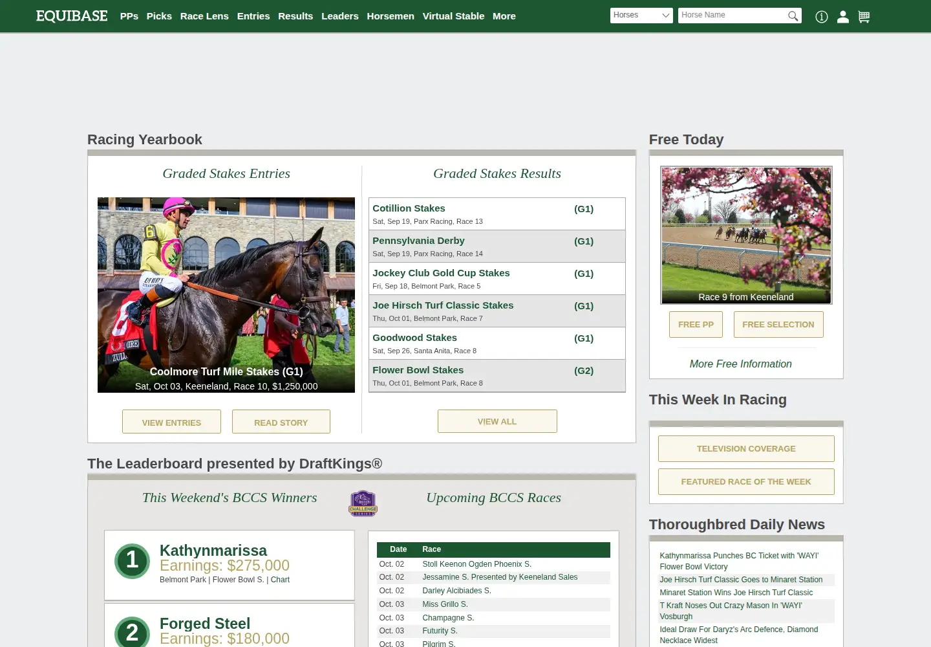Open the Champagne S. race

point(448,618)
